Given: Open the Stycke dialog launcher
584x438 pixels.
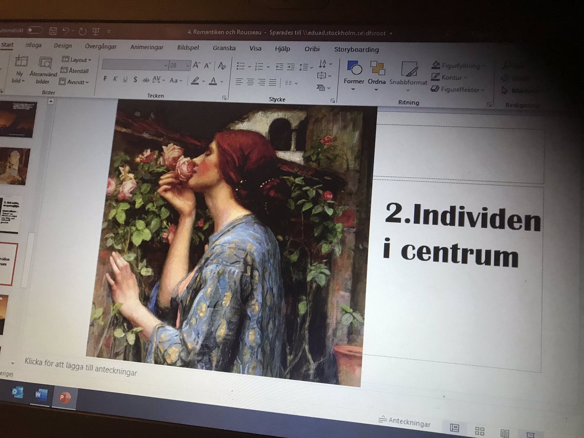Looking at the screenshot, I should (x=333, y=101).
